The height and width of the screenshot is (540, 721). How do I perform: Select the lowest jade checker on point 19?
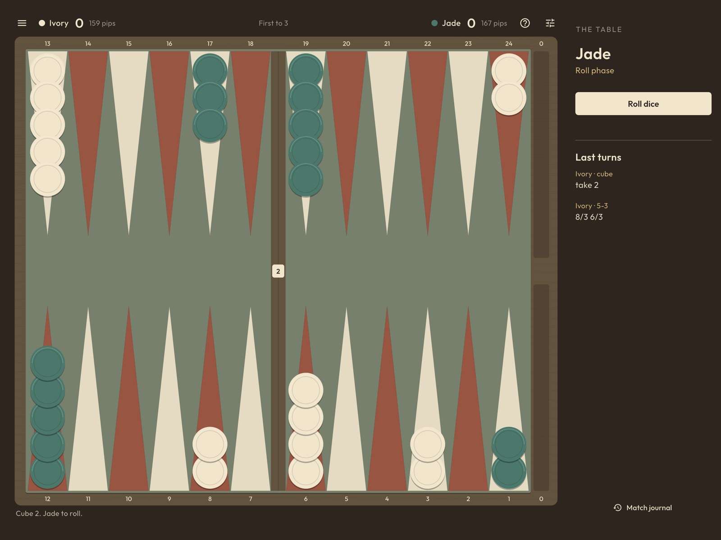coord(306,179)
